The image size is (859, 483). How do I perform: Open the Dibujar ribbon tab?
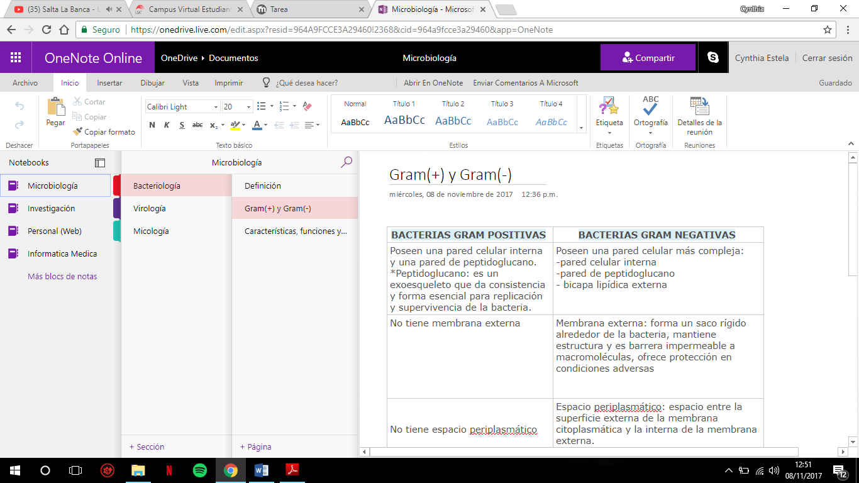pos(152,82)
